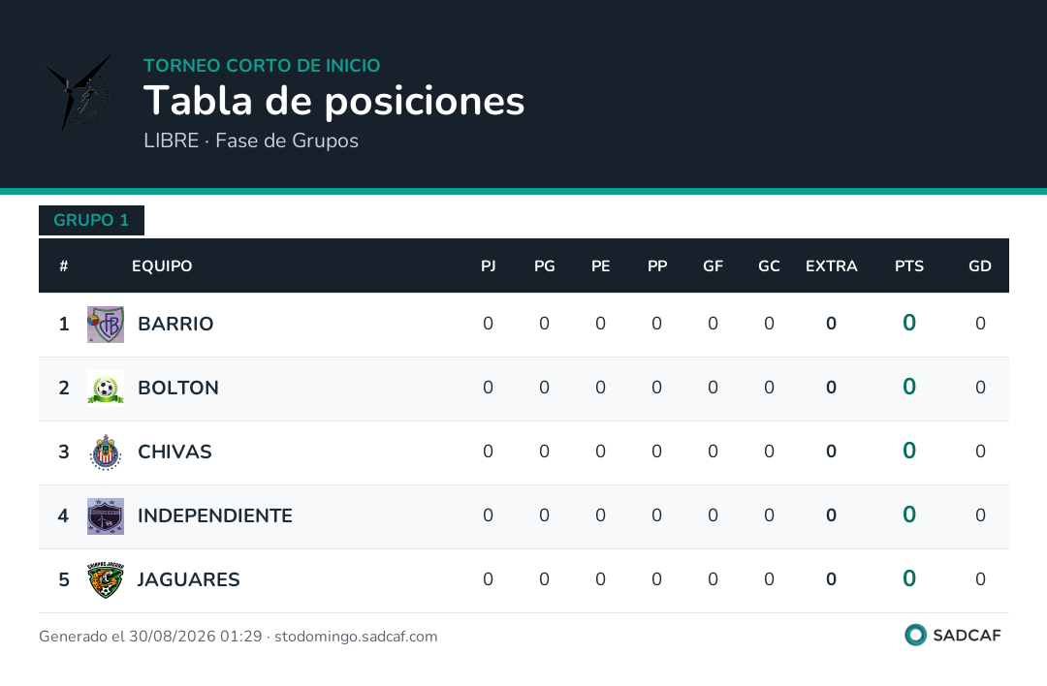Click the GD column header
Image resolution: width=1047 pixels, height=686 pixels.
[x=979, y=266]
